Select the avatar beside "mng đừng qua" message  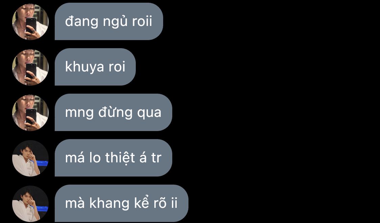tap(30, 113)
